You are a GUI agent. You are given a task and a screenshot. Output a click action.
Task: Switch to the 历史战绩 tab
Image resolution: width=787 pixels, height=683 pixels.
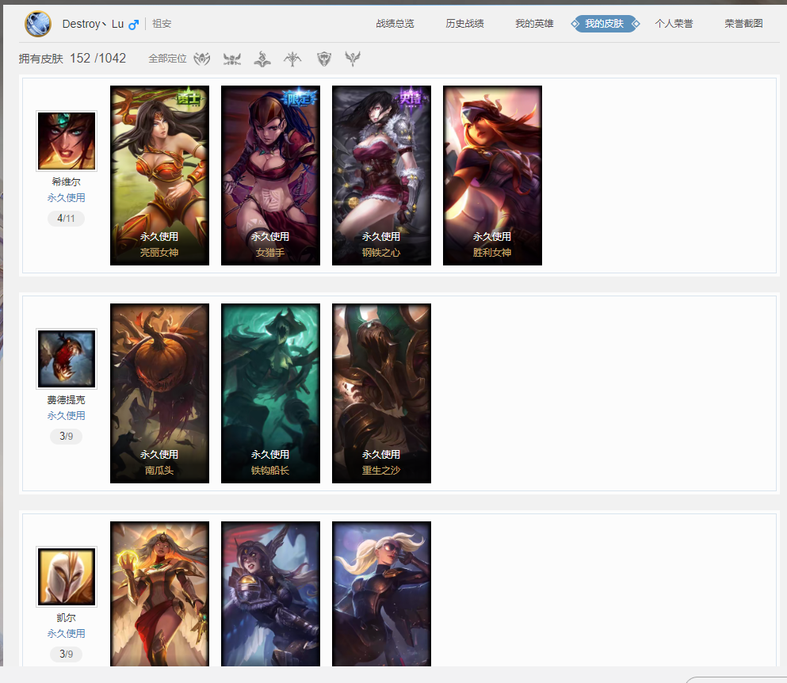[x=464, y=24]
